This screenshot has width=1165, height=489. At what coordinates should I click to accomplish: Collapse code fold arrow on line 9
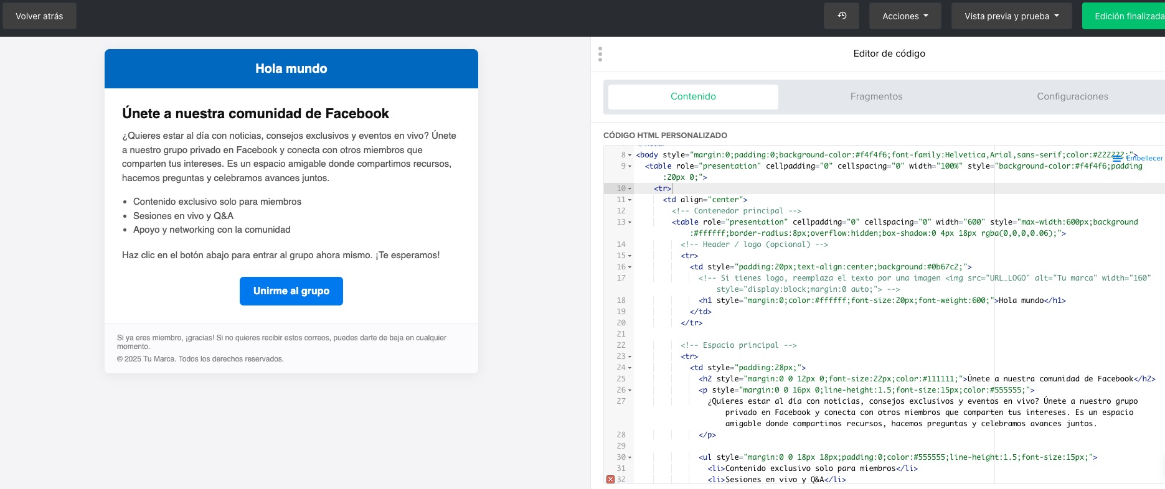630,166
